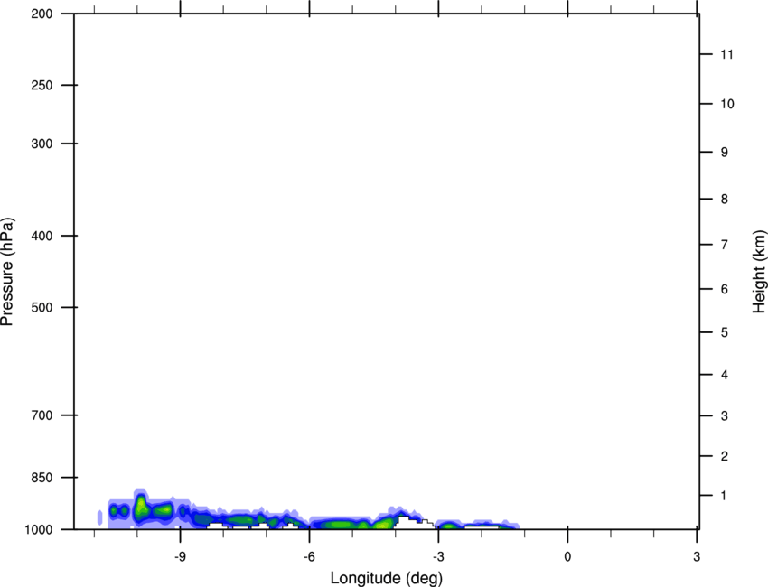This screenshot has width=768, height=587.
Task: Click the 0 longitude tick label
Action: pos(567,557)
